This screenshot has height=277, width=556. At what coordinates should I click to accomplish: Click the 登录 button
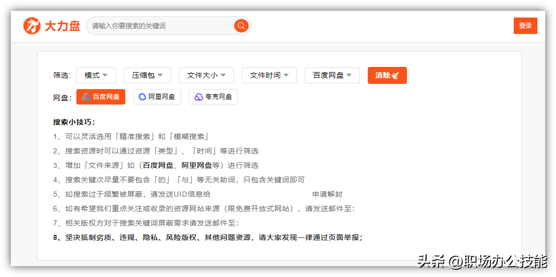tap(526, 26)
